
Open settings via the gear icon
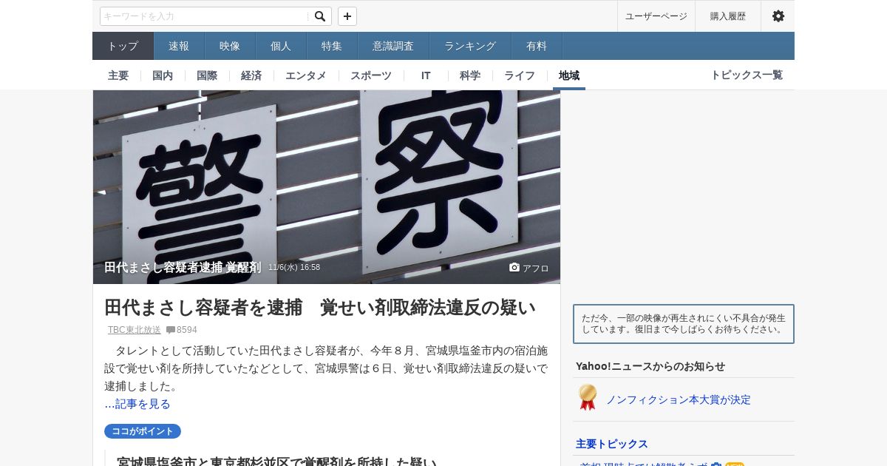(x=778, y=16)
